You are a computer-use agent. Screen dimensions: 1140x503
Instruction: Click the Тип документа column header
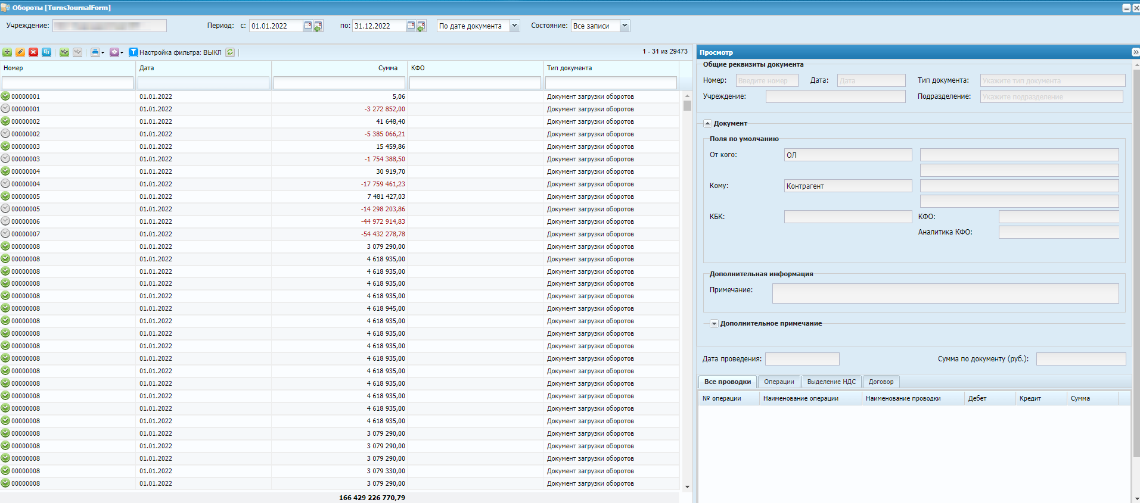[569, 68]
